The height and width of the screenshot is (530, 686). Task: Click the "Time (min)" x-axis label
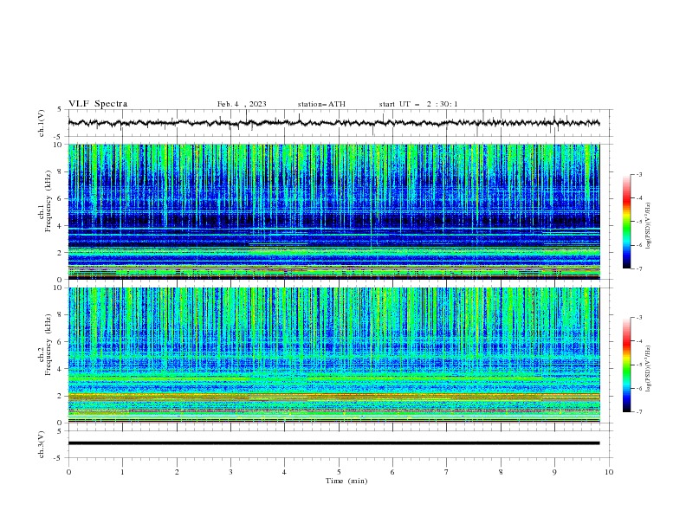coord(346,481)
